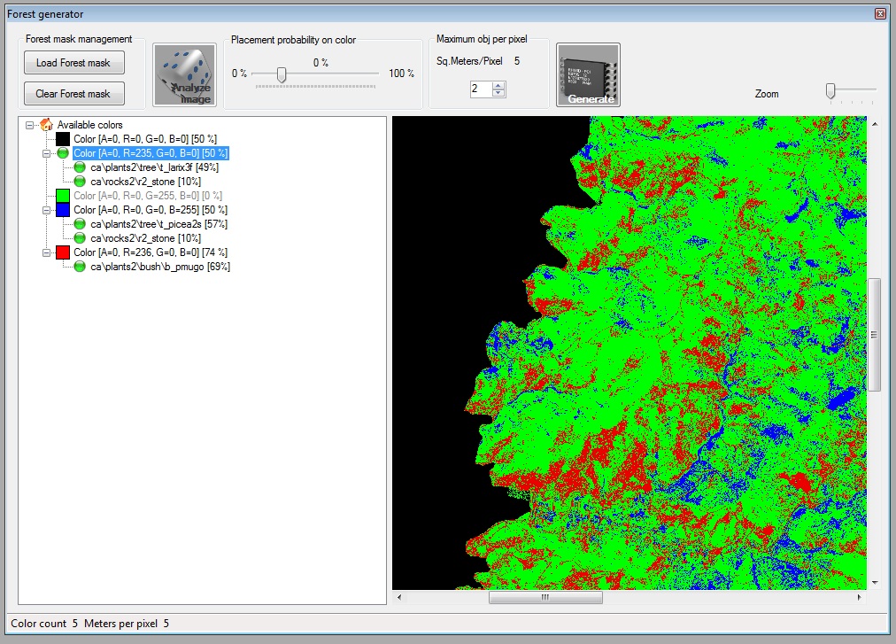The height and width of the screenshot is (644, 896).
Task: Select the red color swatch R=236
Action: coord(63,252)
